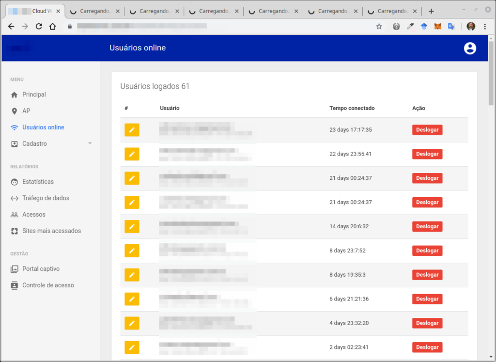Click the user account avatar icon

point(469,48)
